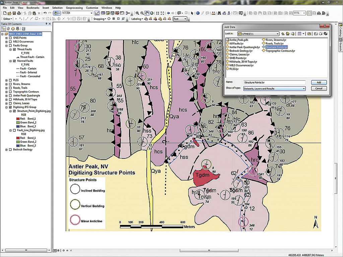Open the Identify tool

[198, 13]
